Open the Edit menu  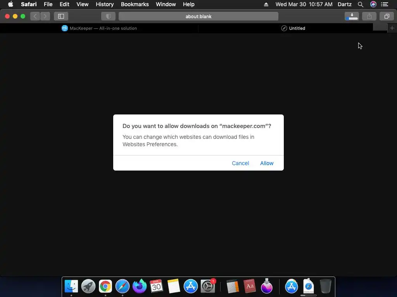(x=64, y=4)
